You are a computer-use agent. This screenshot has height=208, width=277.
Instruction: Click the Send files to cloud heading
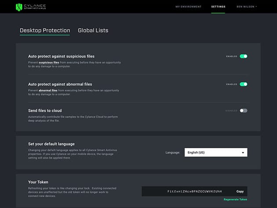click(x=45, y=110)
